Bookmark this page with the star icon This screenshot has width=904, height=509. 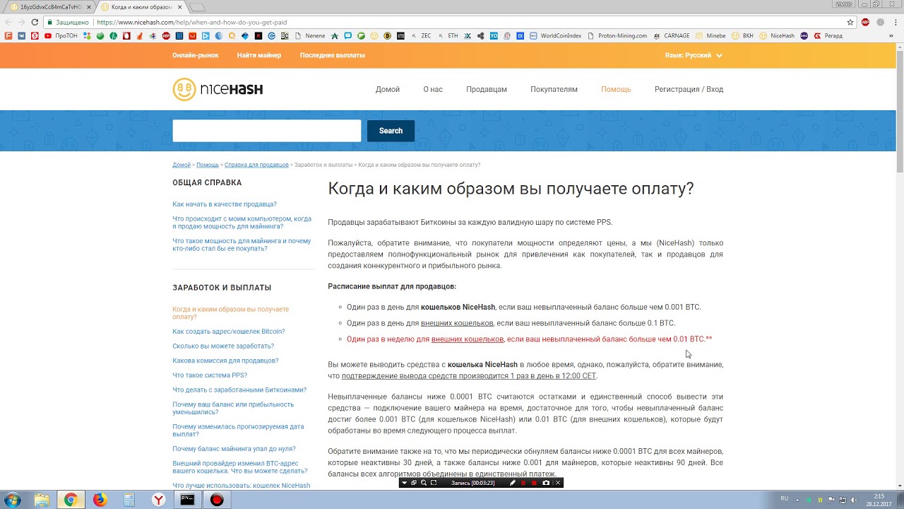[850, 22]
